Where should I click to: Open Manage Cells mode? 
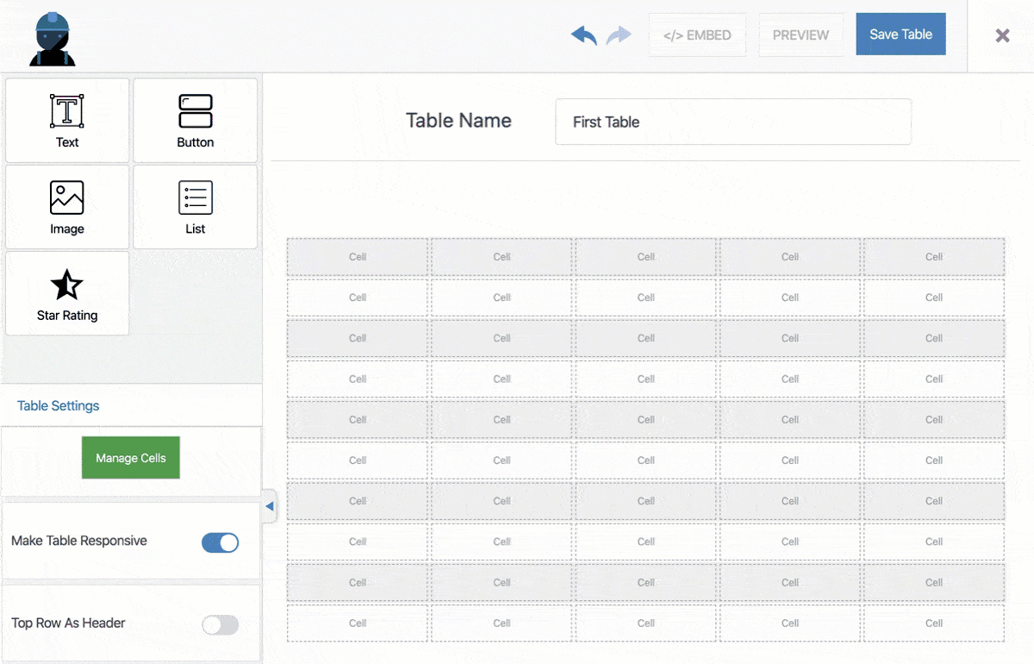[x=130, y=458]
